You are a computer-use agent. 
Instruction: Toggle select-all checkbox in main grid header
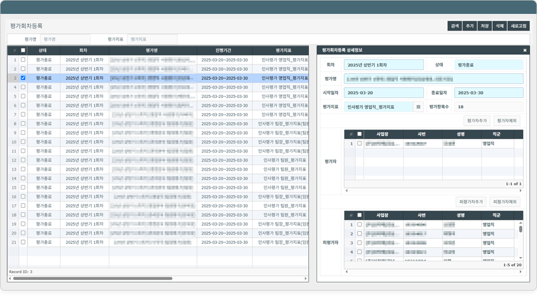(x=23, y=51)
